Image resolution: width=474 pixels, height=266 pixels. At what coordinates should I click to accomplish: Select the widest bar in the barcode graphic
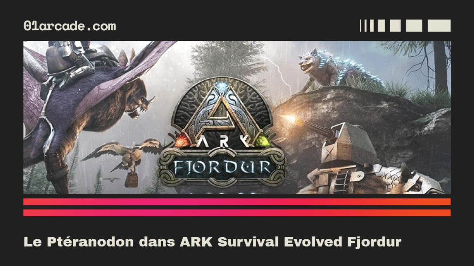[439, 25]
